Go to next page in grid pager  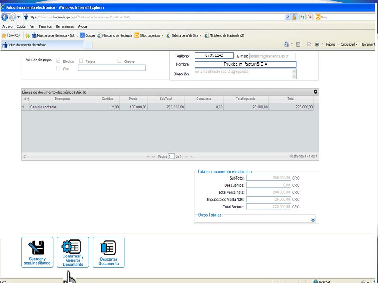point(186,156)
